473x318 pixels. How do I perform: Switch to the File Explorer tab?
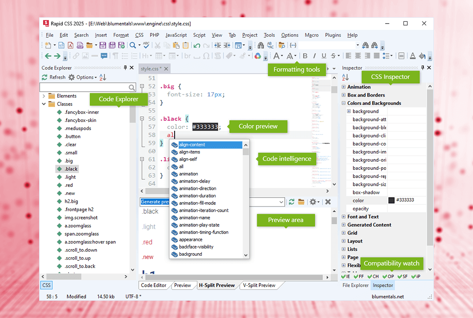[x=355, y=285]
